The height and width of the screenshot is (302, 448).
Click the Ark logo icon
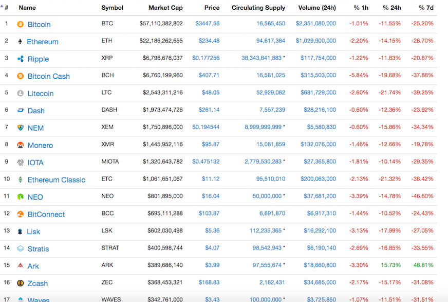[20, 265]
